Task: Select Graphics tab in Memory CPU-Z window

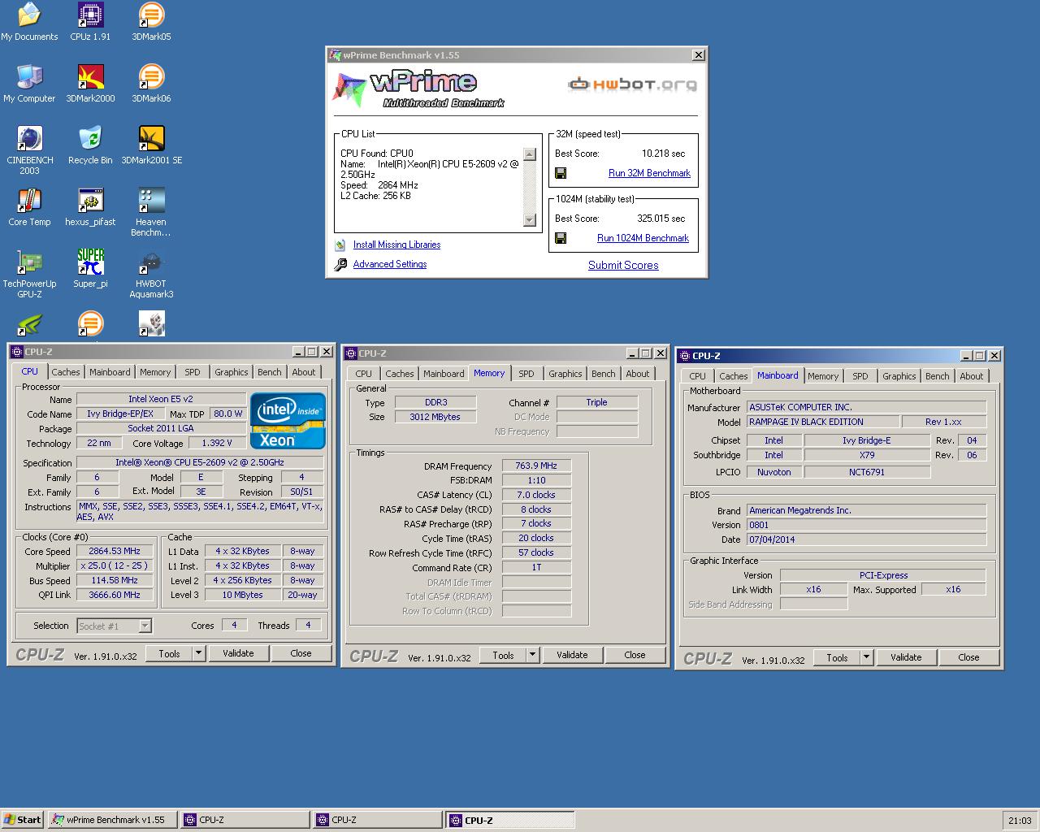Action: pos(565,374)
